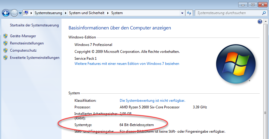This screenshot has width=269, height=139.
Task: Click Weitere Features mit neuer Edition link
Action: [x=127, y=64]
